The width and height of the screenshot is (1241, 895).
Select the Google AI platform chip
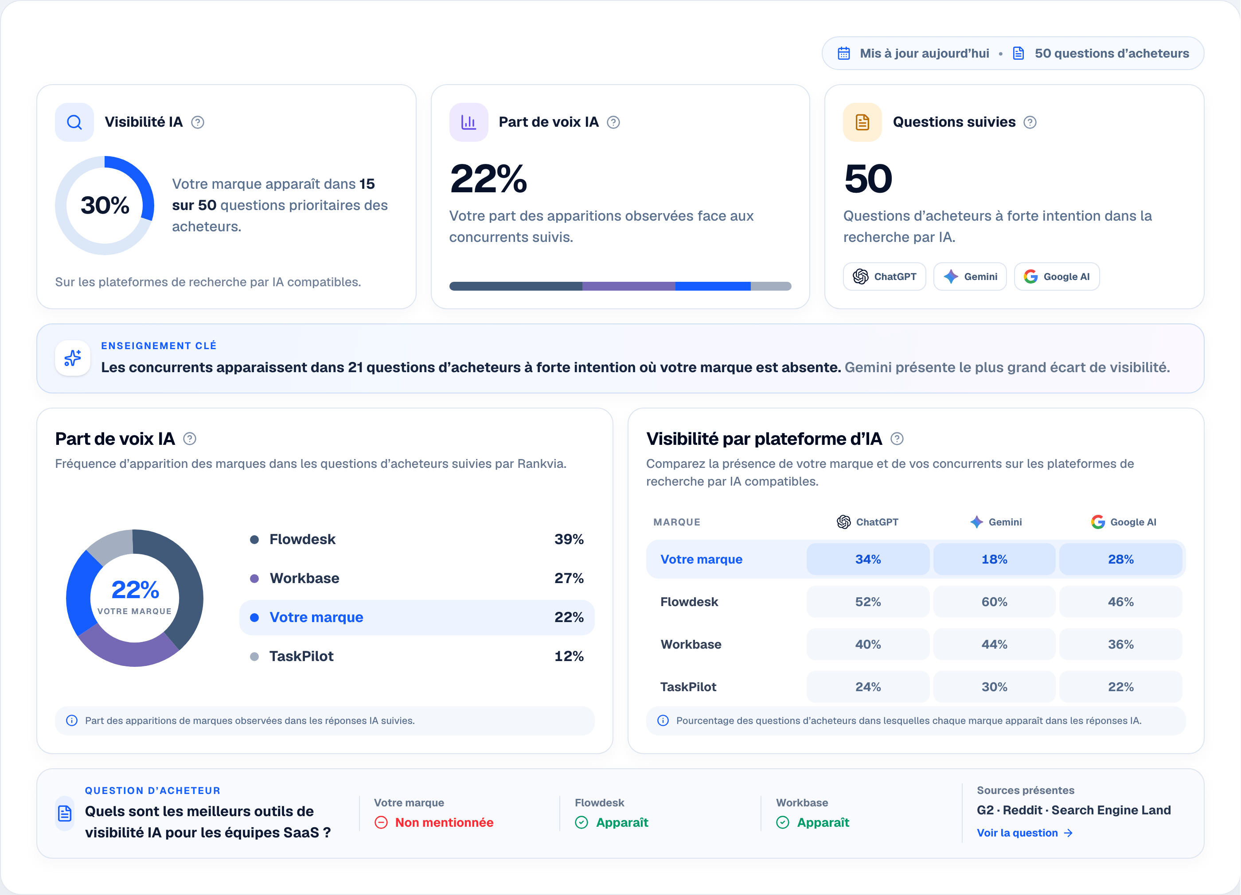1057,276
